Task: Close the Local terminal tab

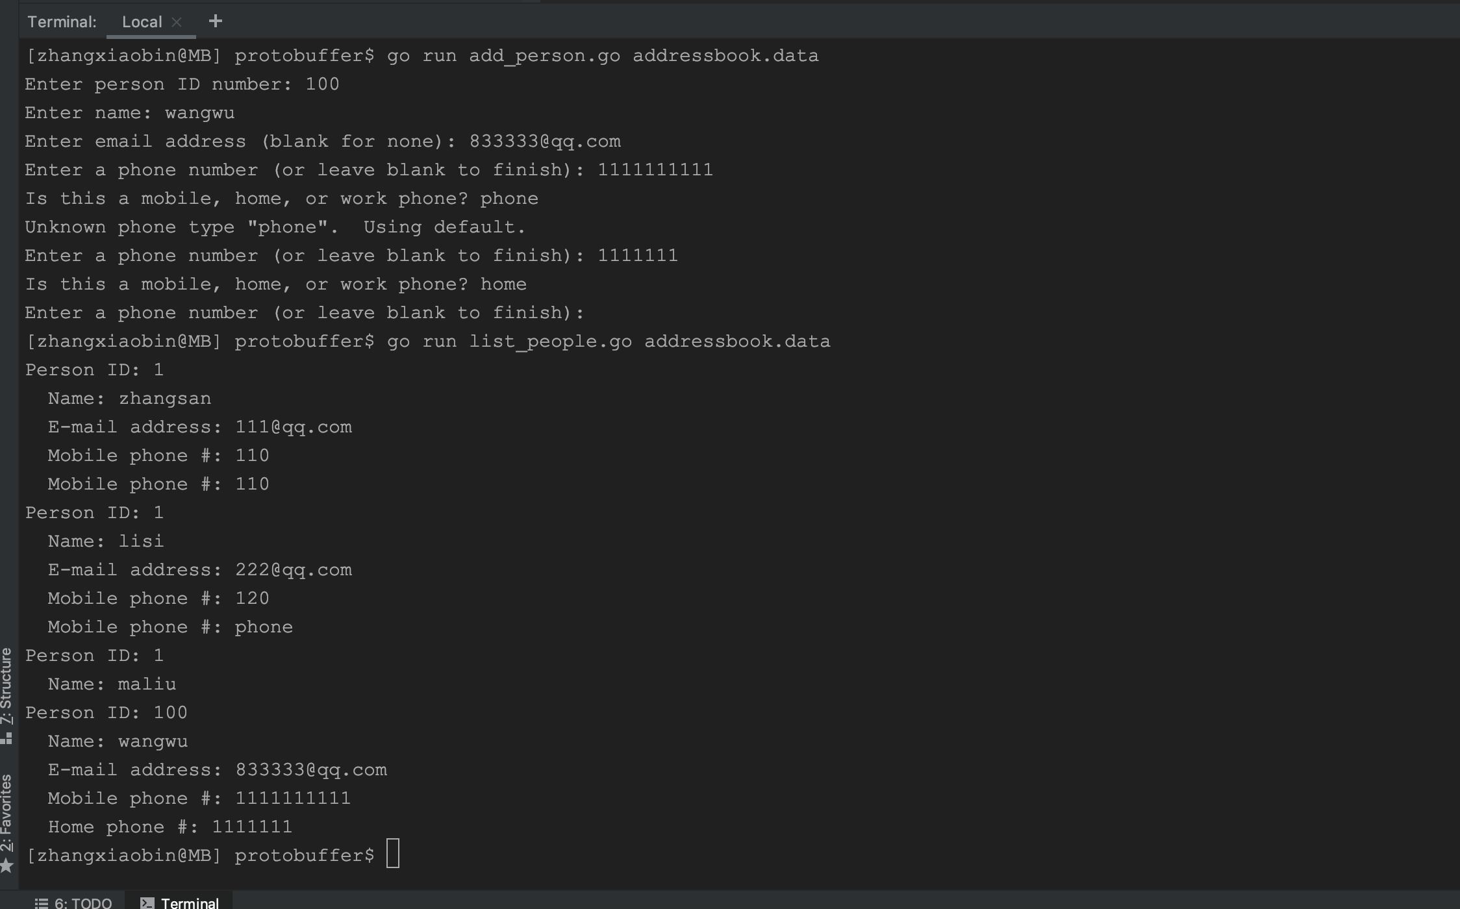Action: [x=177, y=22]
